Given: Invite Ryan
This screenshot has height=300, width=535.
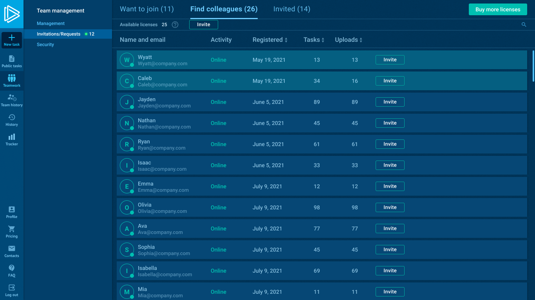Looking at the screenshot, I should click(390, 144).
